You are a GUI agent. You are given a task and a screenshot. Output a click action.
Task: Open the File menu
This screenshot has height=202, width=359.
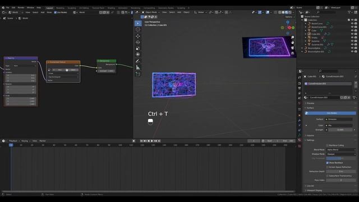7,7
